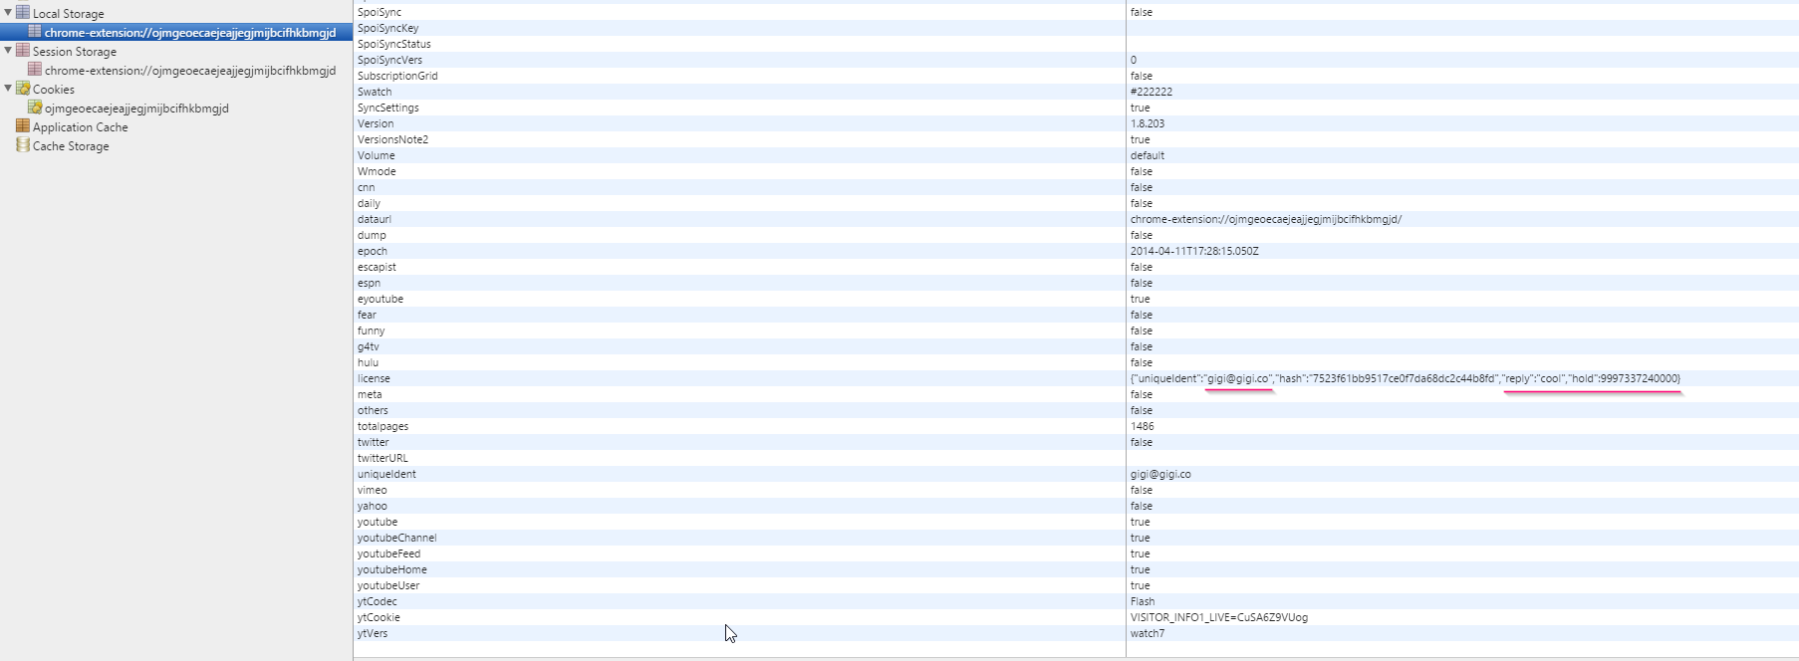Select the cnn key
This screenshot has width=1799, height=661.
[x=366, y=187]
